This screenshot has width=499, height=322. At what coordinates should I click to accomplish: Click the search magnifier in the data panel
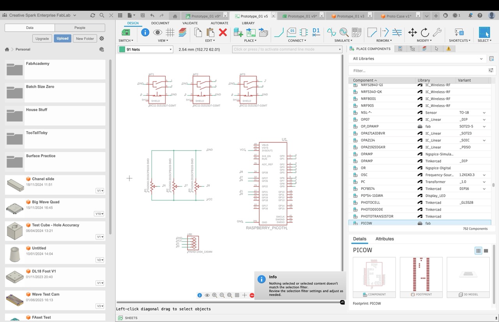(x=102, y=15)
